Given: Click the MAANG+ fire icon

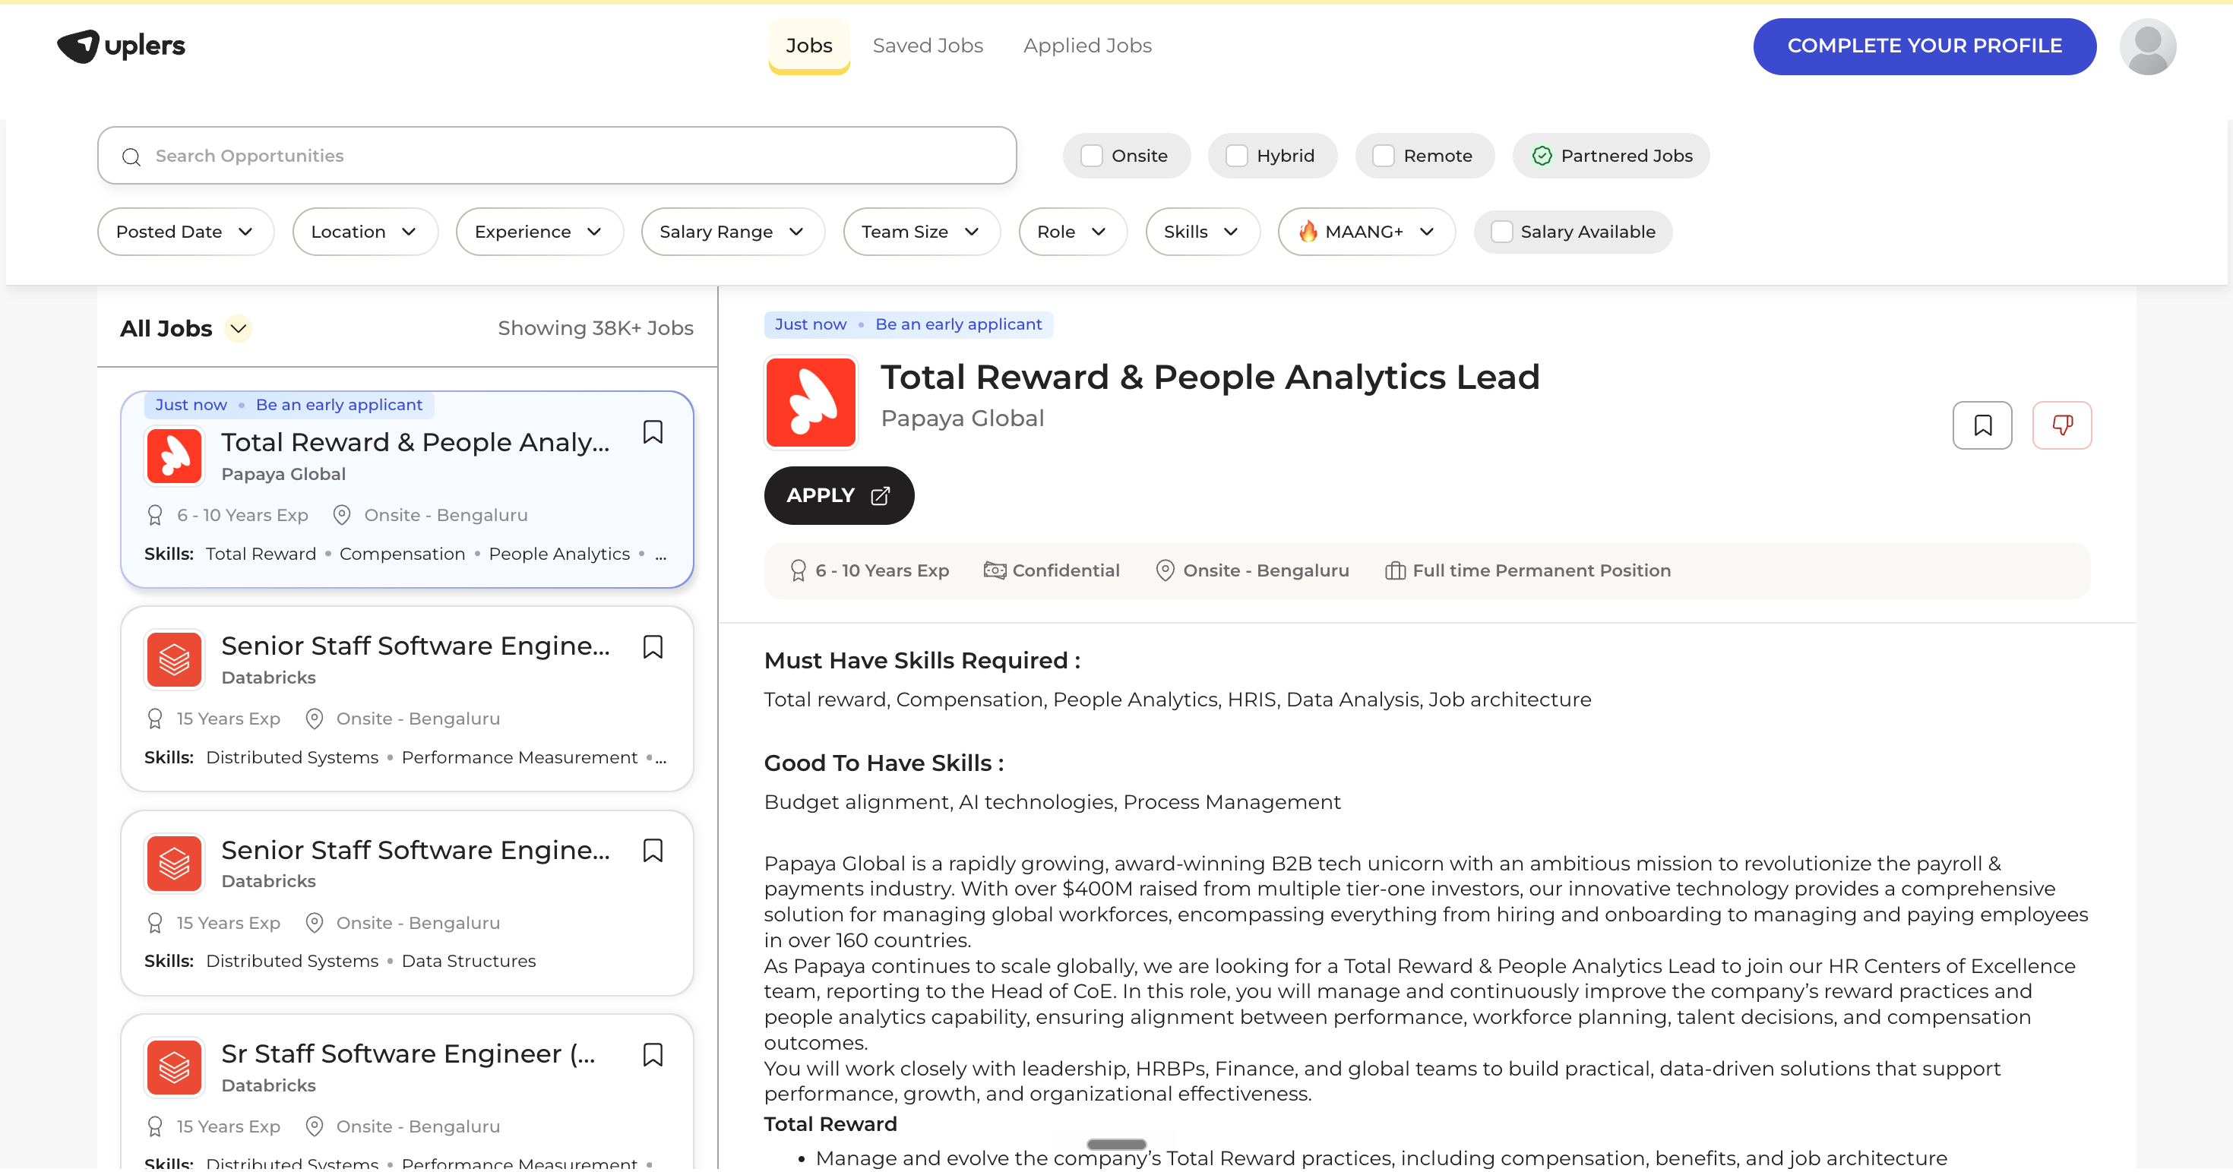Looking at the screenshot, I should click(1308, 231).
